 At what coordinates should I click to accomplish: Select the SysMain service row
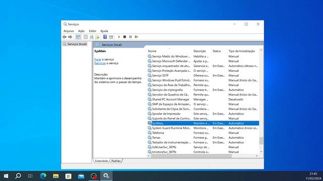(x=203, y=123)
